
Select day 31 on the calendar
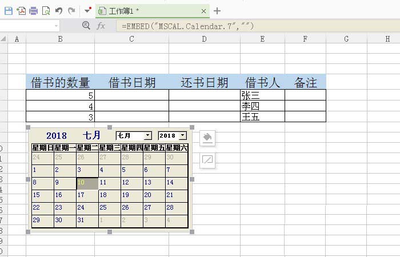87,221
